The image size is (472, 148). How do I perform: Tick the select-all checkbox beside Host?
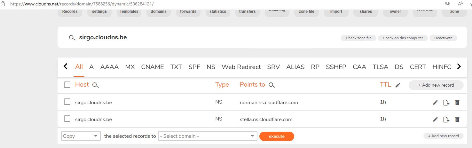pyautogui.click(x=67, y=85)
